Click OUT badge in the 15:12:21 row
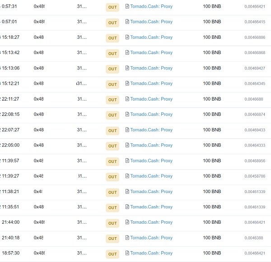The image size is (271, 262). (112, 84)
